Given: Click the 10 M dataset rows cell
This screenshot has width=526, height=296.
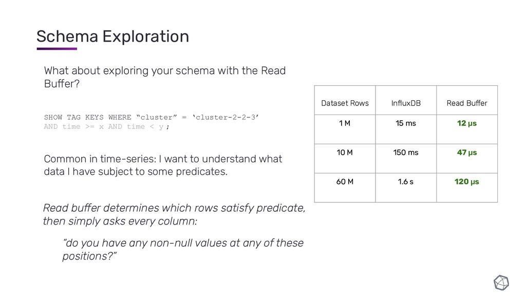Looking at the screenshot, I should (345, 158).
